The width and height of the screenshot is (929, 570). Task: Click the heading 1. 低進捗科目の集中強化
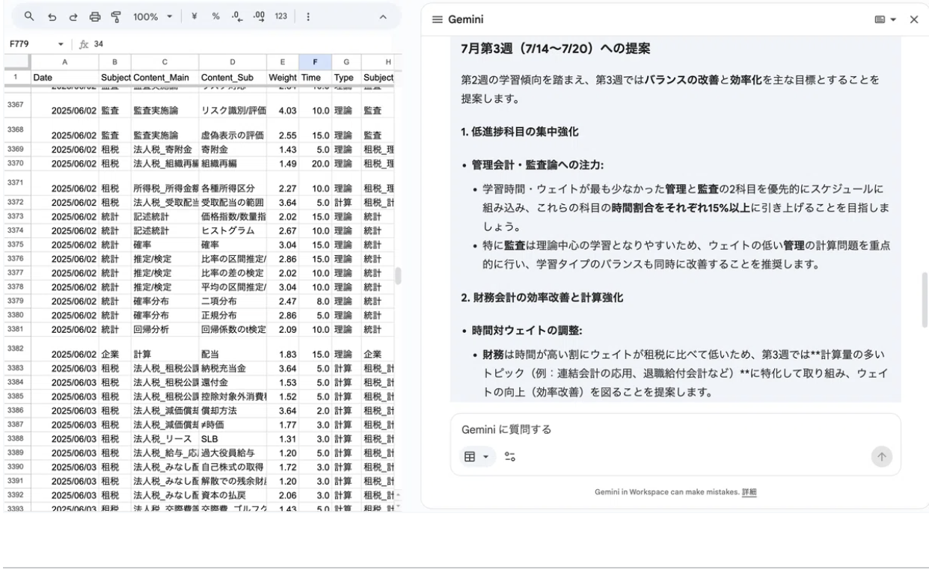point(519,132)
